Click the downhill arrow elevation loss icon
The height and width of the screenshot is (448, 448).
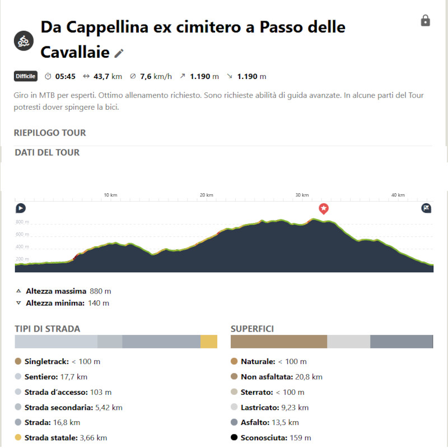[230, 76]
